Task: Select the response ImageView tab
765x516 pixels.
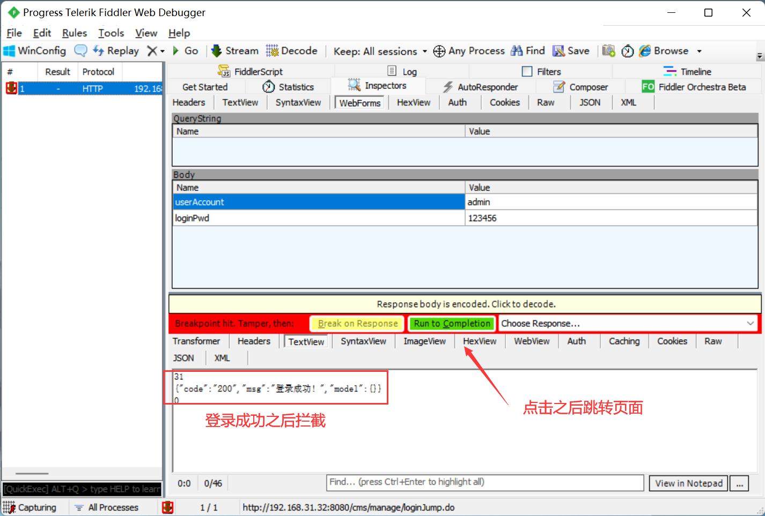Action: (424, 341)
